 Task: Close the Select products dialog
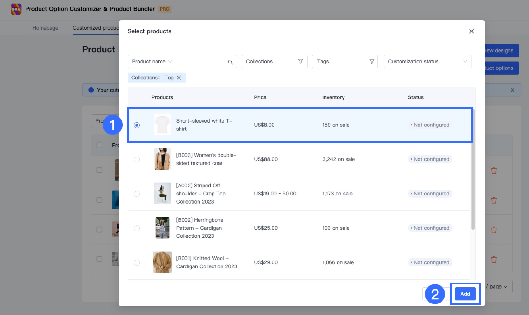click(471, 31)
